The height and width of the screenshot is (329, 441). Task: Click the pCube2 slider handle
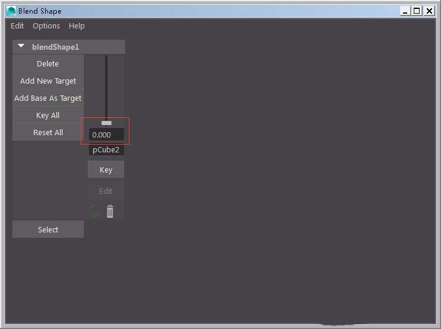(107, 123)
